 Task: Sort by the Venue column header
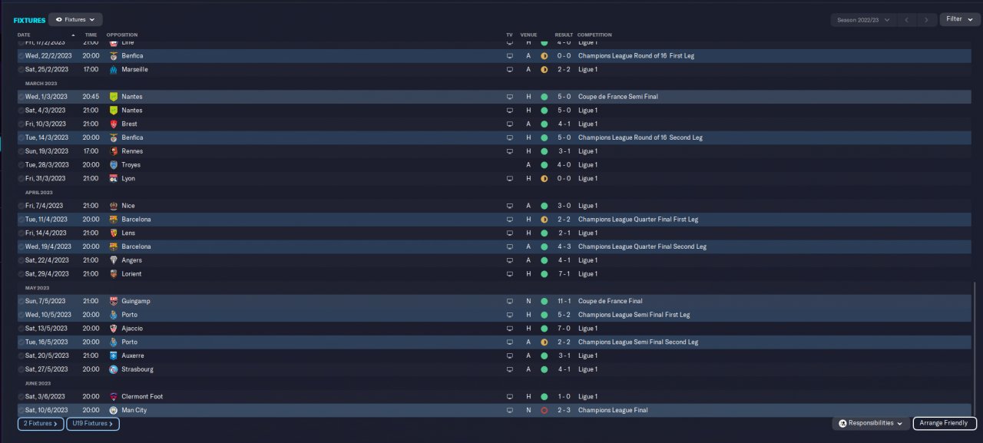tap(528, 35)
